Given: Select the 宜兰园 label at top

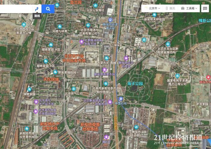Looking at the screenshot, I should [76, 2].
